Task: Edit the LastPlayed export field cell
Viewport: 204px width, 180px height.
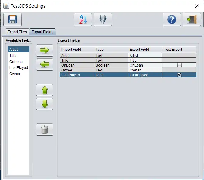Action: point(145,75)
